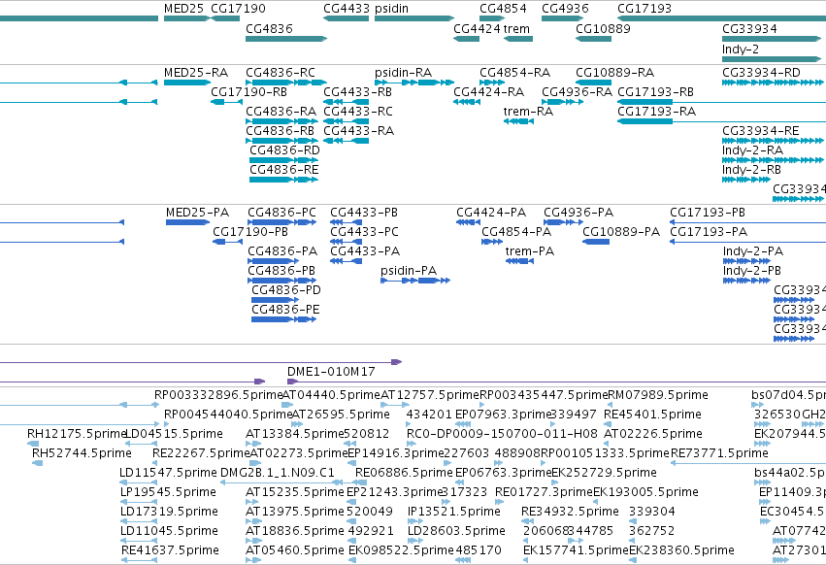The image size is (826, 565).
Task: Select the CG10889-RA transcript label
Action: (614, 73)
